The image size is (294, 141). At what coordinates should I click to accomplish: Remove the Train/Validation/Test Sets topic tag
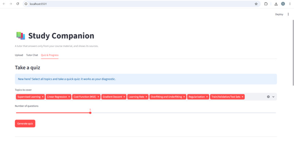click(243, 97)
